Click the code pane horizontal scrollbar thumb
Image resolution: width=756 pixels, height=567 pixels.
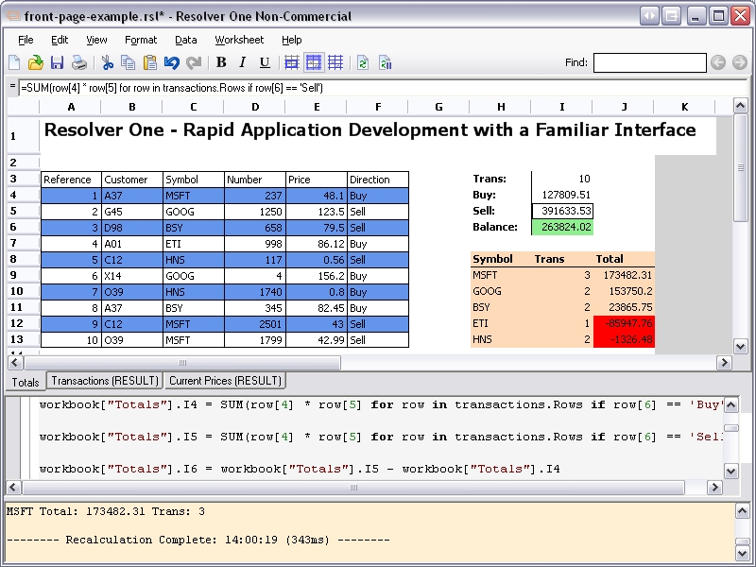pyautogui.click(x=353, y=488)
